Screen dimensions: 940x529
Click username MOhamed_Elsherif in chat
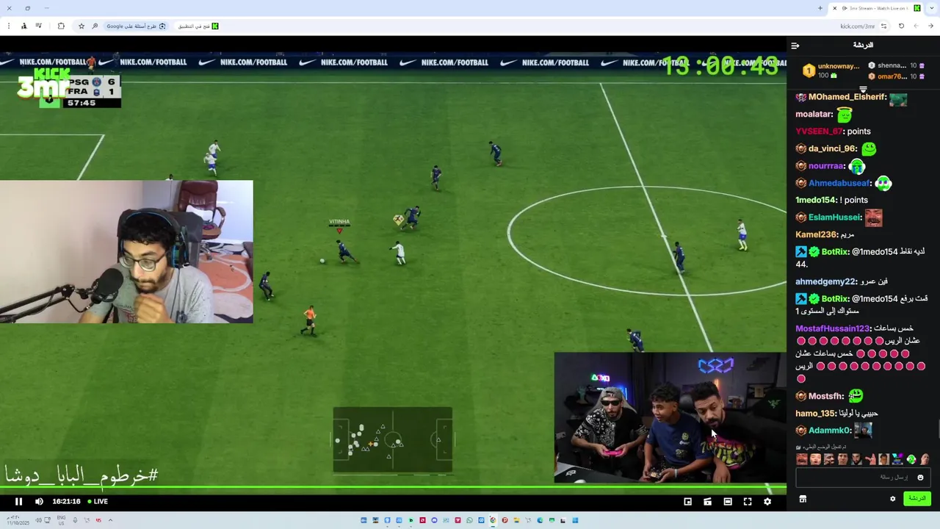click(x=848, y=97)
